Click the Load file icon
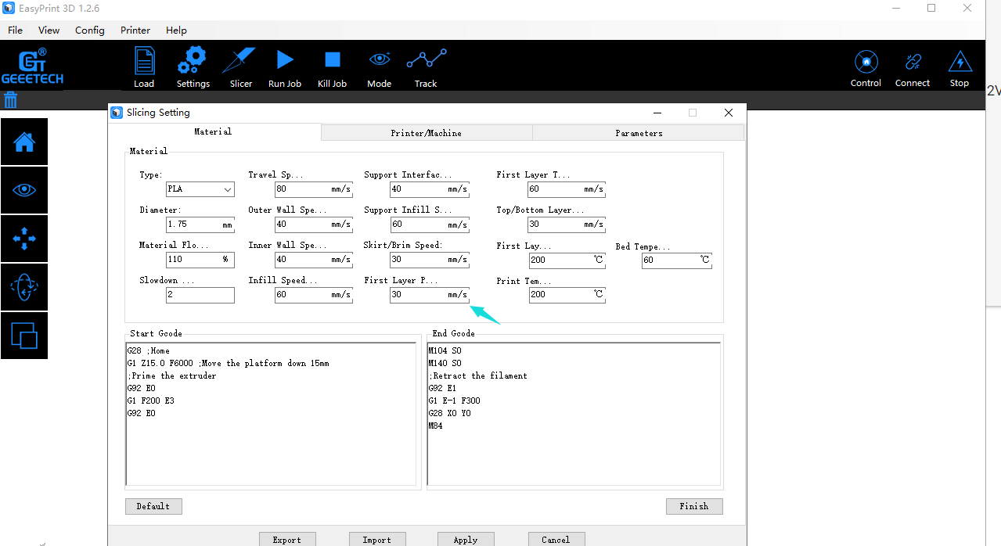Image resolution: width=1001 pixels, height=546 pixels. 144,61
